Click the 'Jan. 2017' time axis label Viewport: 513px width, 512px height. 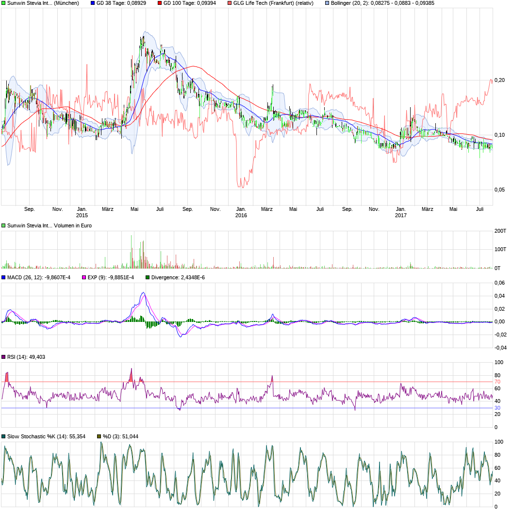point(401,212)
